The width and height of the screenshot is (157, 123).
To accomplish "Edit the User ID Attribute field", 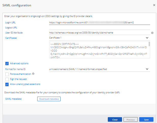I will tap(99, 33).
